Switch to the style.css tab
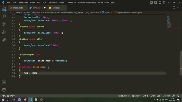 37,8
